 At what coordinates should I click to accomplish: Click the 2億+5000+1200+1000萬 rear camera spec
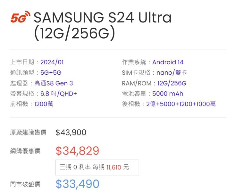(181, 104)
